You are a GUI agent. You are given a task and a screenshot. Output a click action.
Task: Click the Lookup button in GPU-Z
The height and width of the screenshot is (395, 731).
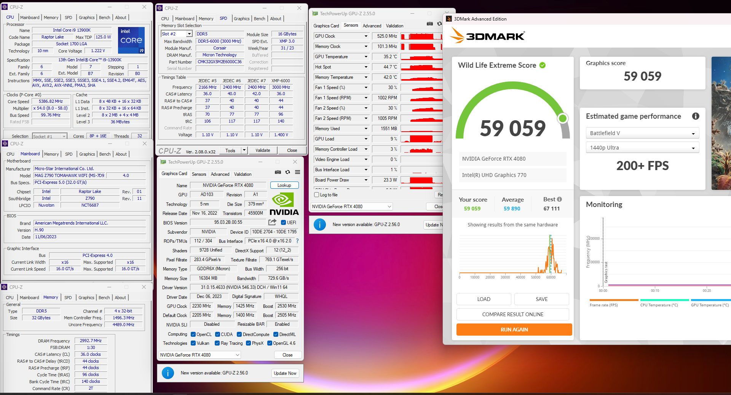click(284, 185)
